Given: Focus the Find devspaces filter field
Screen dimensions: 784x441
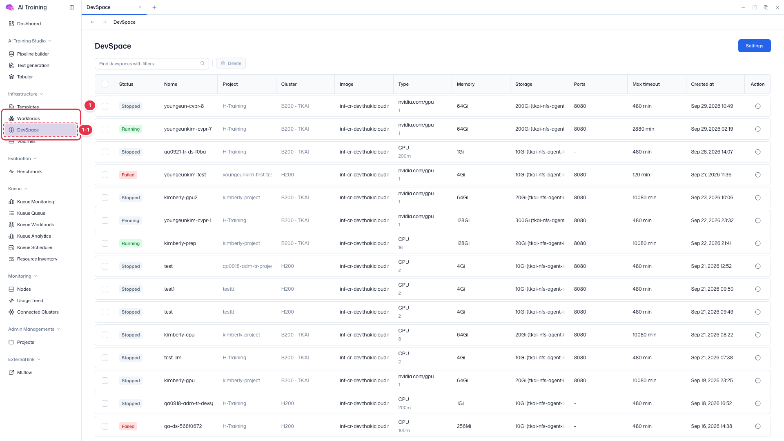Looking at the screenshot, I should coord(152,63).
